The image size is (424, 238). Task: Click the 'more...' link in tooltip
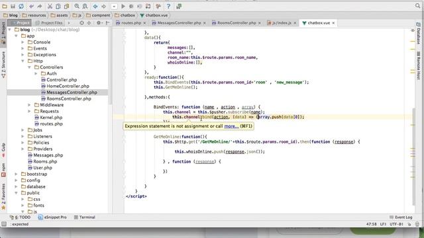(231, 126)
